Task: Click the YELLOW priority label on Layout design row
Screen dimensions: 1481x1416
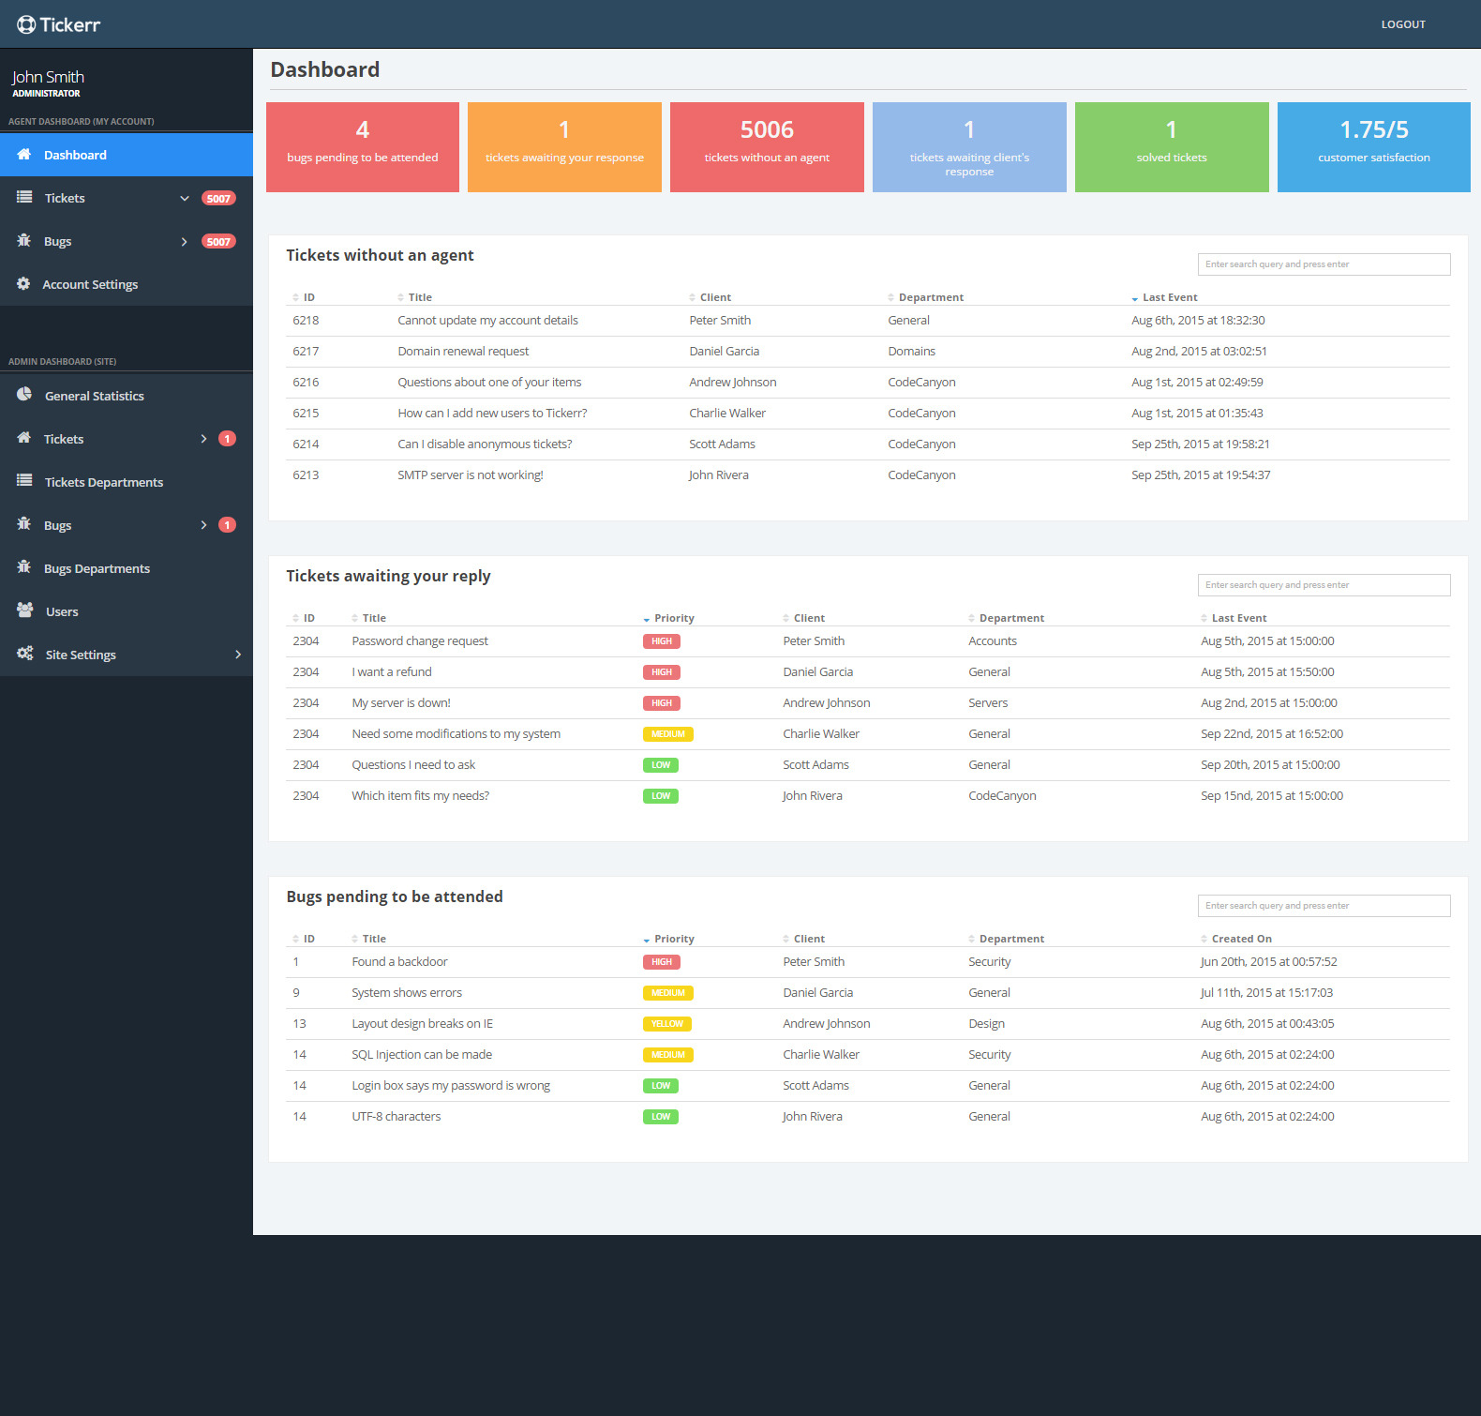Action: (667, 1024)
